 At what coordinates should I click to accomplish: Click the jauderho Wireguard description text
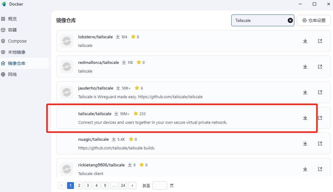140,97
